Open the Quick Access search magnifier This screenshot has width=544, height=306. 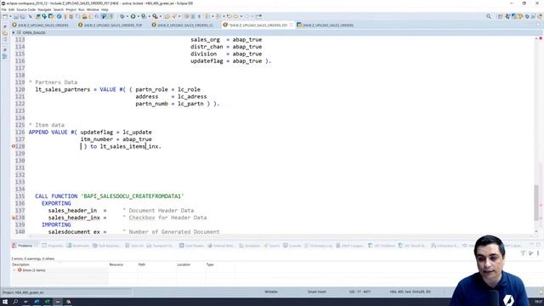[489, 16]
